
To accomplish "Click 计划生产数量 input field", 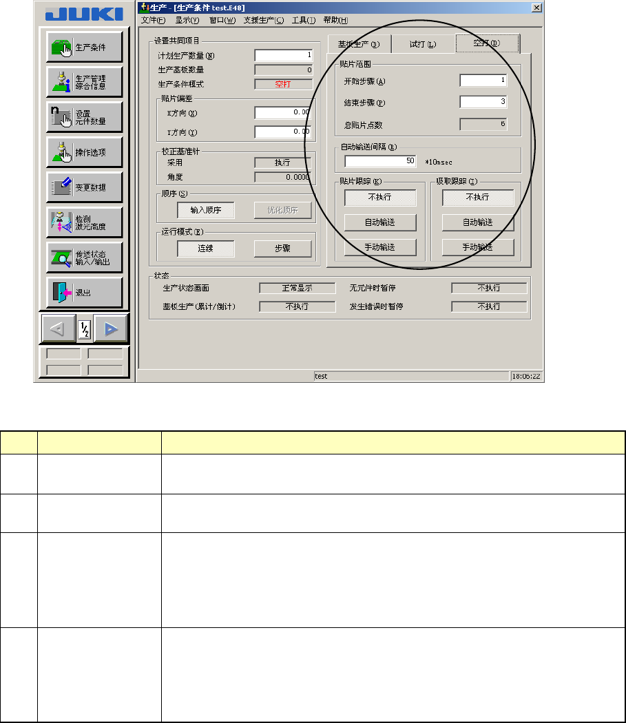I will (x=283, y=55).
